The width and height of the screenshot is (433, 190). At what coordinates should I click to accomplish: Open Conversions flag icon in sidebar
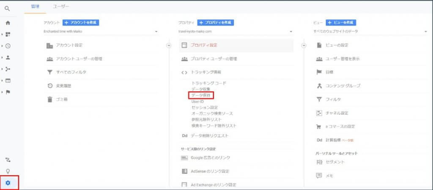pos(8,92)
